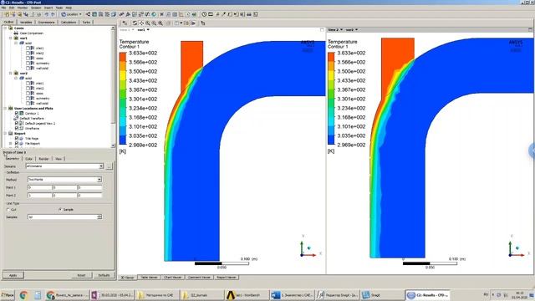Open the Timestep Selector clock icon
This screenshot has width=535, height=301.
point(204,14)
